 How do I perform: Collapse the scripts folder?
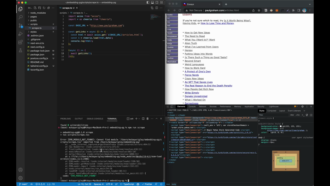(34, 24)
